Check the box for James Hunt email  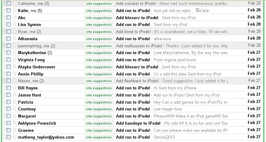(x=8, y=95)
